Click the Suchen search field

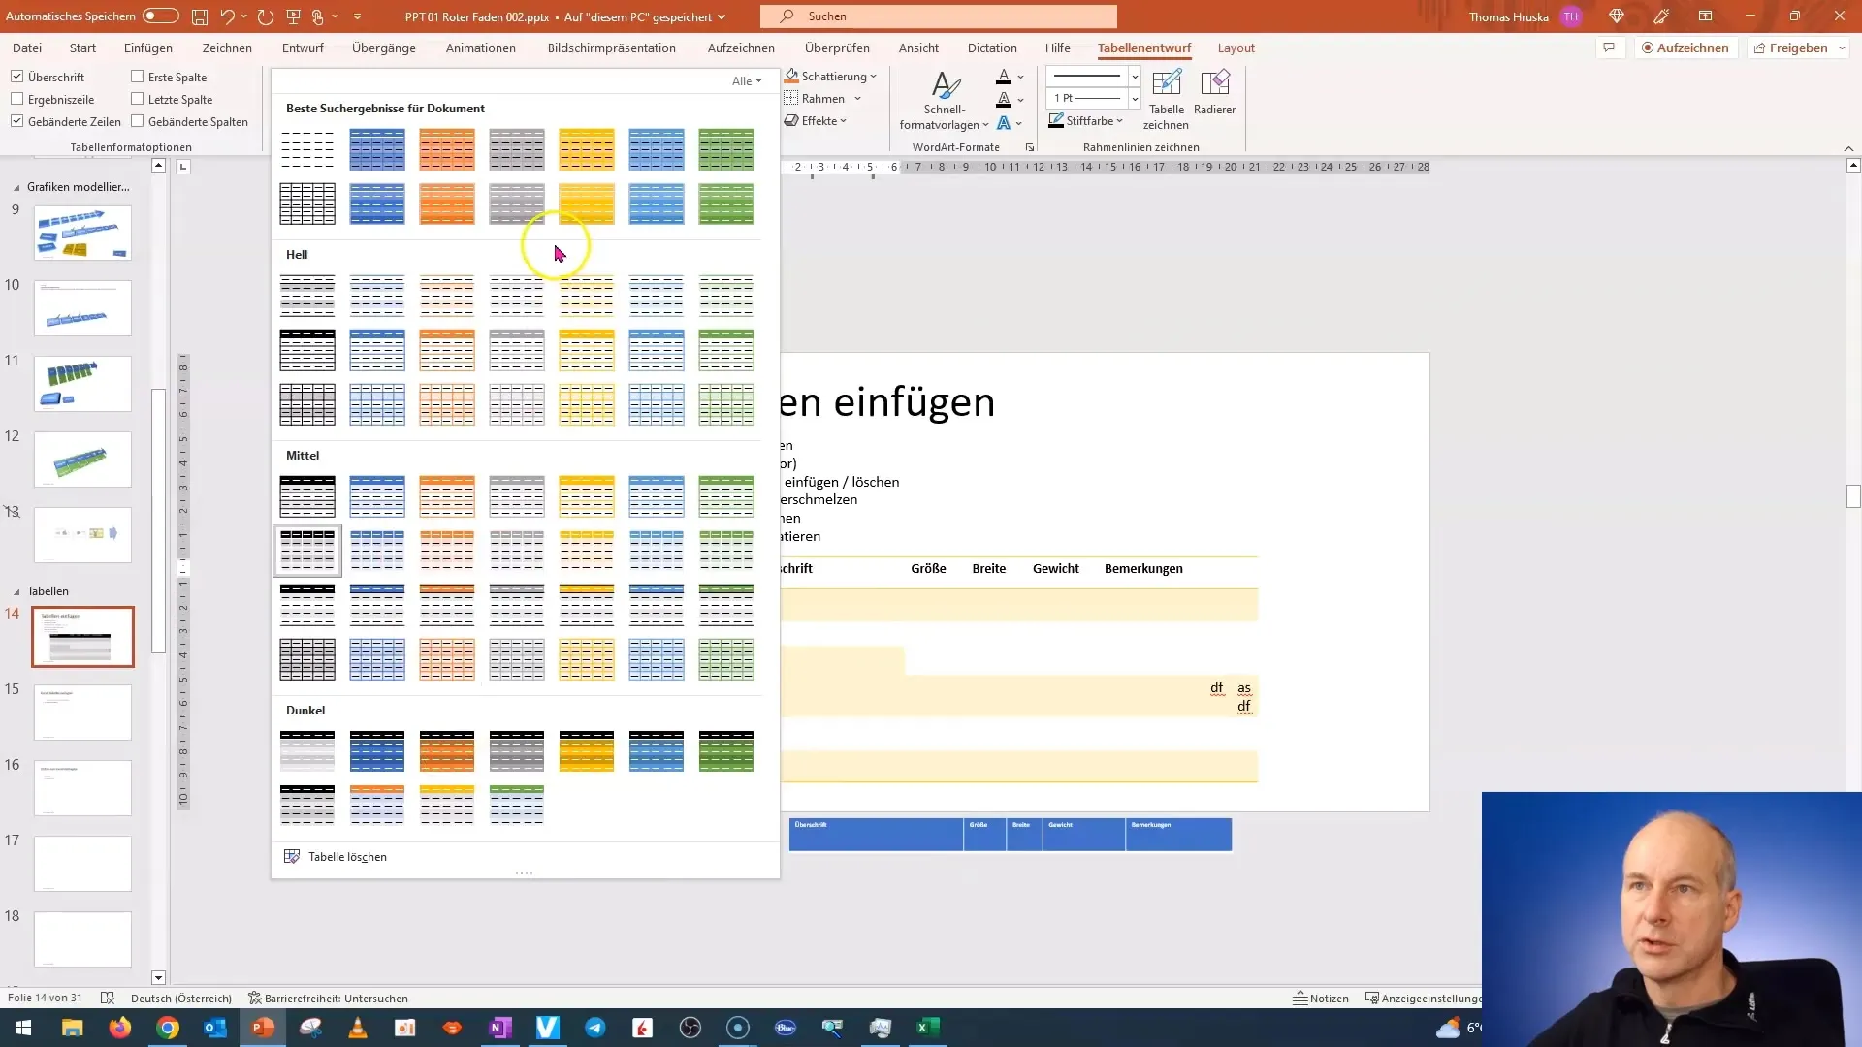[939, 16]
